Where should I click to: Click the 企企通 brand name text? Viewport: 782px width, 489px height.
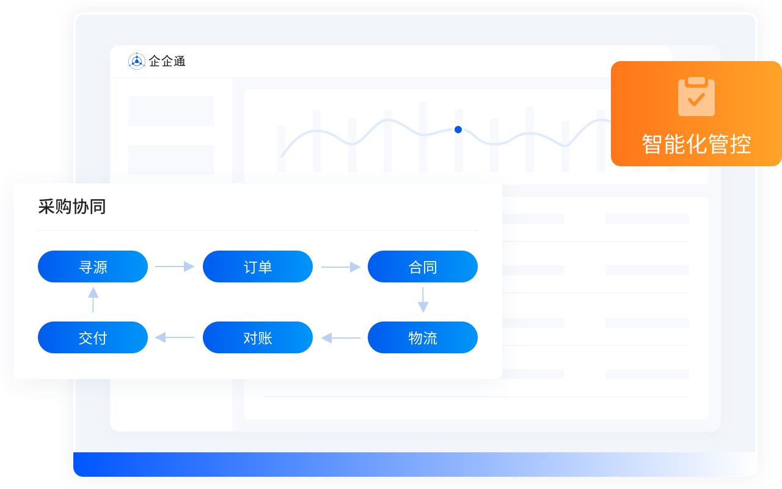point(167,61)
